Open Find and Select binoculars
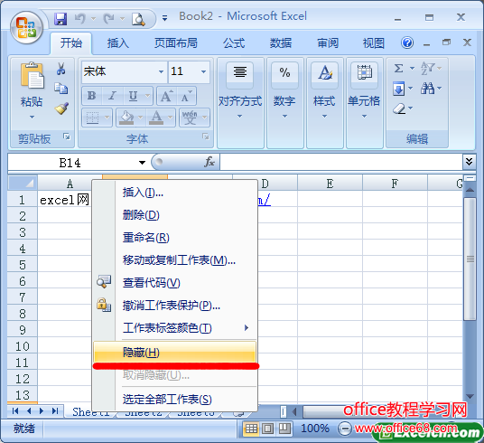The width and height of the screenshot is (484, 443). point(427,89)
